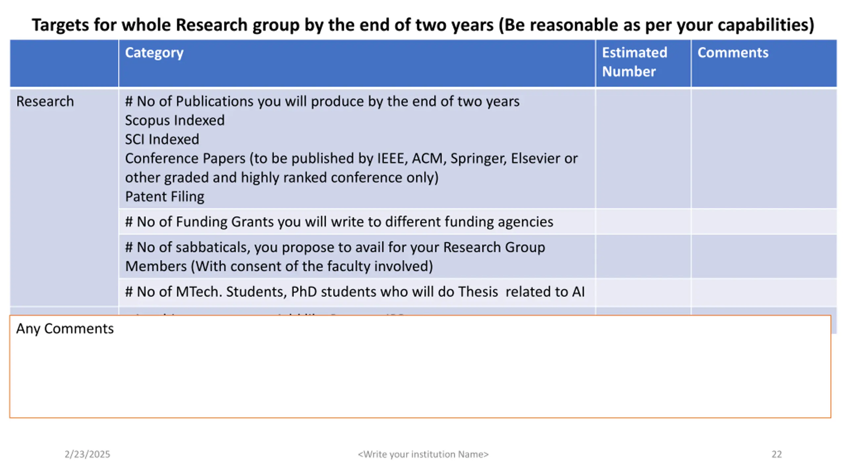Click the 2/23/2025 date footer
This screenshot has height=476, width=847.
[87, 454]
